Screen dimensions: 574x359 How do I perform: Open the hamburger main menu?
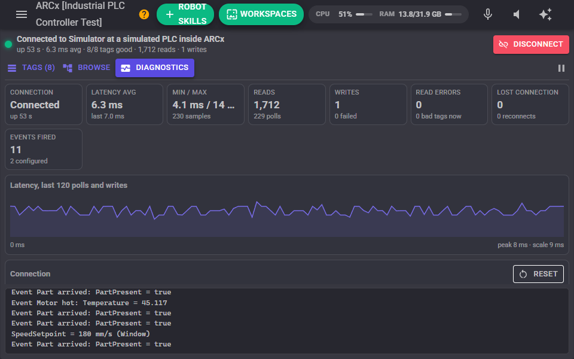coord(22,14)
